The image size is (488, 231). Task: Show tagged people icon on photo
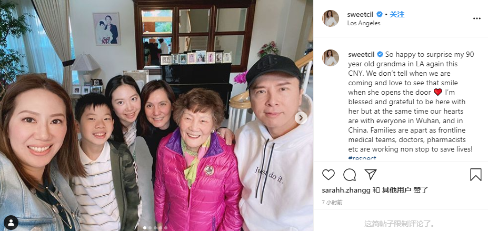pyautogui.click(x=11, y=223)
